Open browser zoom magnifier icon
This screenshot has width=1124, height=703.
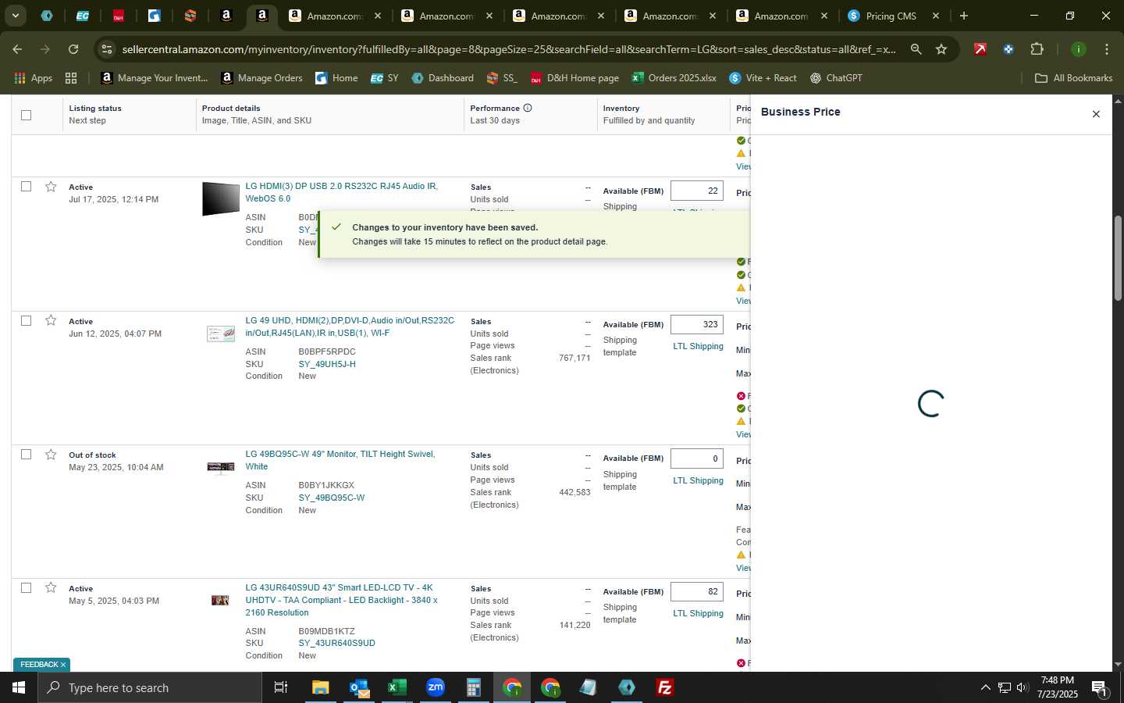click(x=916, y=49)
